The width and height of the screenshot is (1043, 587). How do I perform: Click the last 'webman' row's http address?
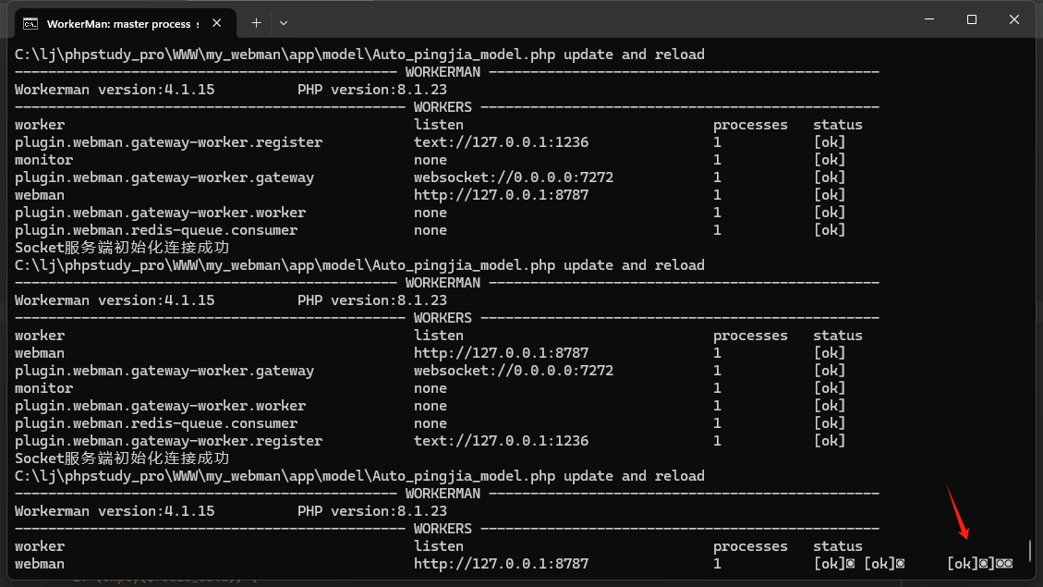[501, 564]
